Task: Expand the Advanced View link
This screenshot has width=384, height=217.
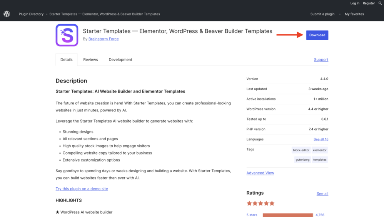Action: (x=260, y=173)
